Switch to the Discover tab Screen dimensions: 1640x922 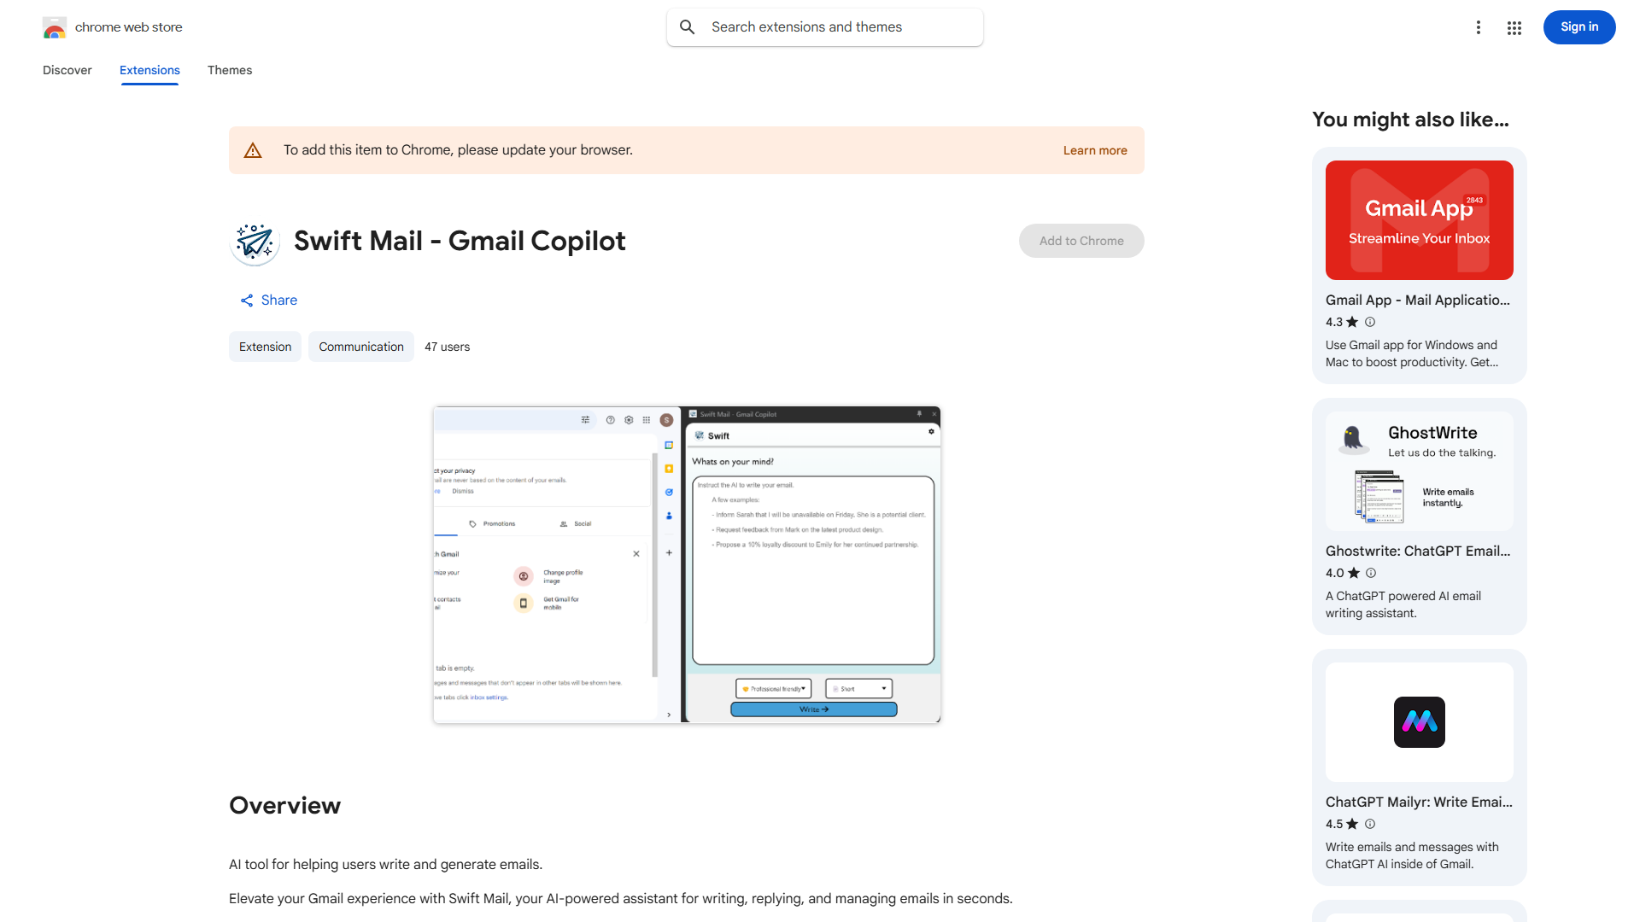click(67, 70)
